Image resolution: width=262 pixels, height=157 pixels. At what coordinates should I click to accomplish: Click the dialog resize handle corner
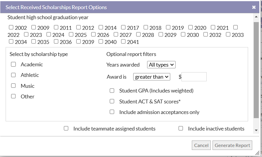click(x=258, y=153)
